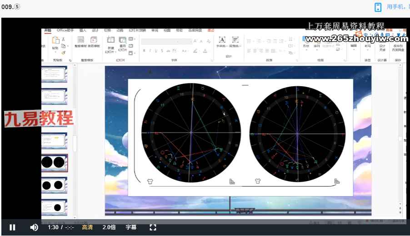Click the cut scissors icon
Image resolution: width=410 pixels, height=236 pixels.
click(64, 39)
